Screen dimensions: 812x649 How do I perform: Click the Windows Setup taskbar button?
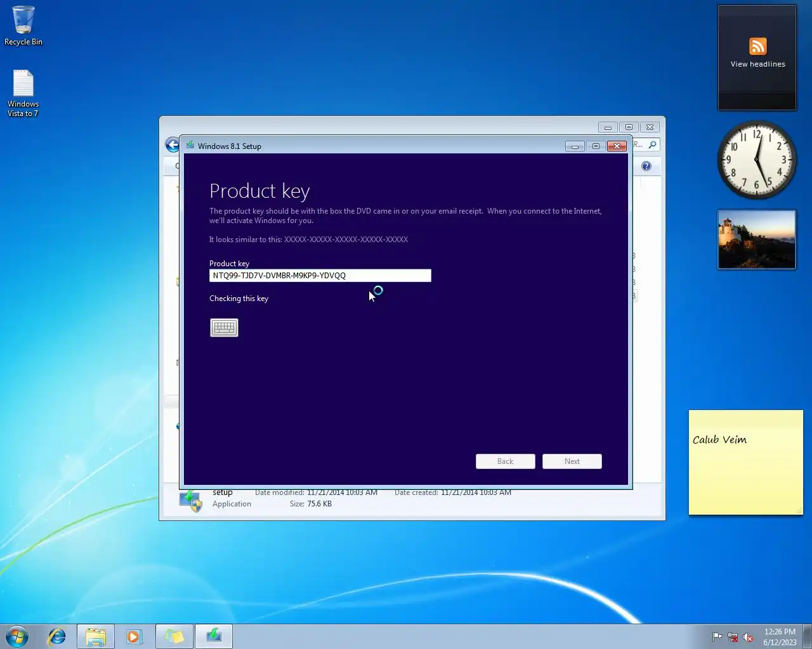tap(214, 636)
